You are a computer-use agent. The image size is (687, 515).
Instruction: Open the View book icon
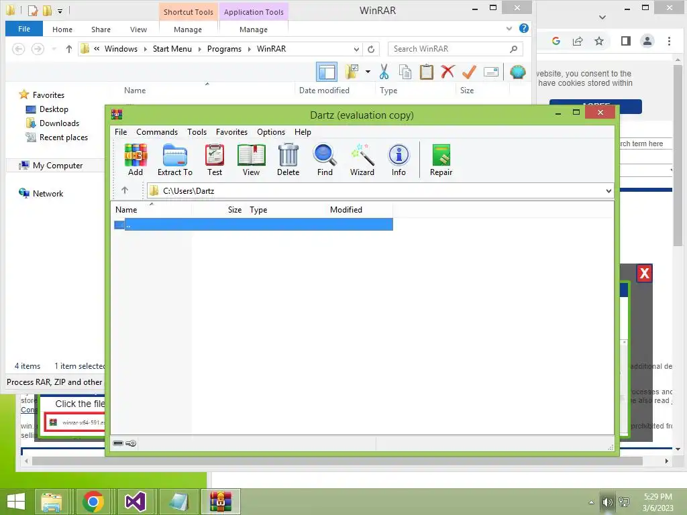pyautogui.click(x=251, y=160)
